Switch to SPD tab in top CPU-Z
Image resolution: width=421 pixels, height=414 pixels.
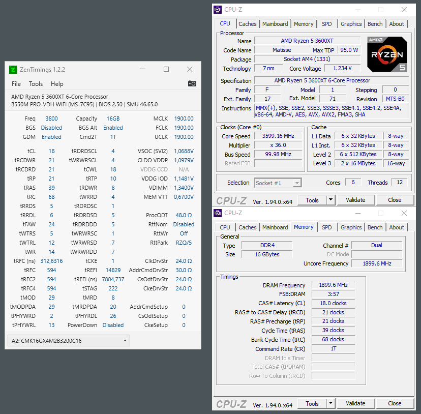click(x=326, y=24)
